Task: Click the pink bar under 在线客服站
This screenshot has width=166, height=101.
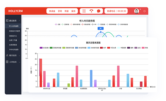Action: click(x=77, y=76)
